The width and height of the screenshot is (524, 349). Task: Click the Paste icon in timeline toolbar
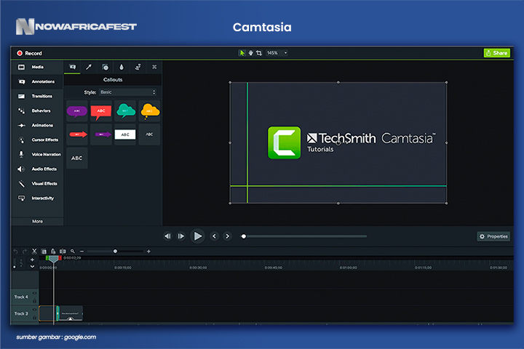click(53, 251)
